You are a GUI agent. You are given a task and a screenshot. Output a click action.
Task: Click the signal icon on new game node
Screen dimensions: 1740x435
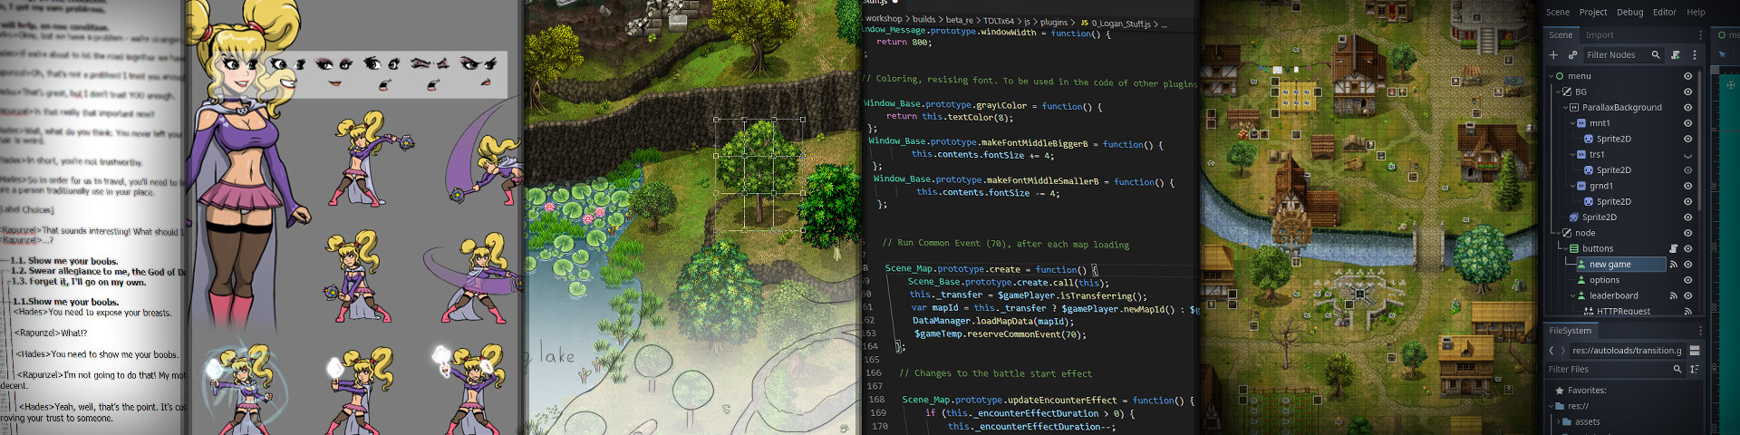[1674, 265]
